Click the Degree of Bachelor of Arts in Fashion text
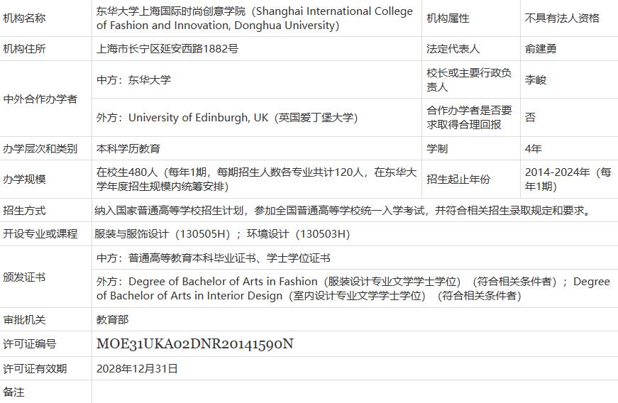The height and width of the screenshot is (403, 618). (353, 289)
